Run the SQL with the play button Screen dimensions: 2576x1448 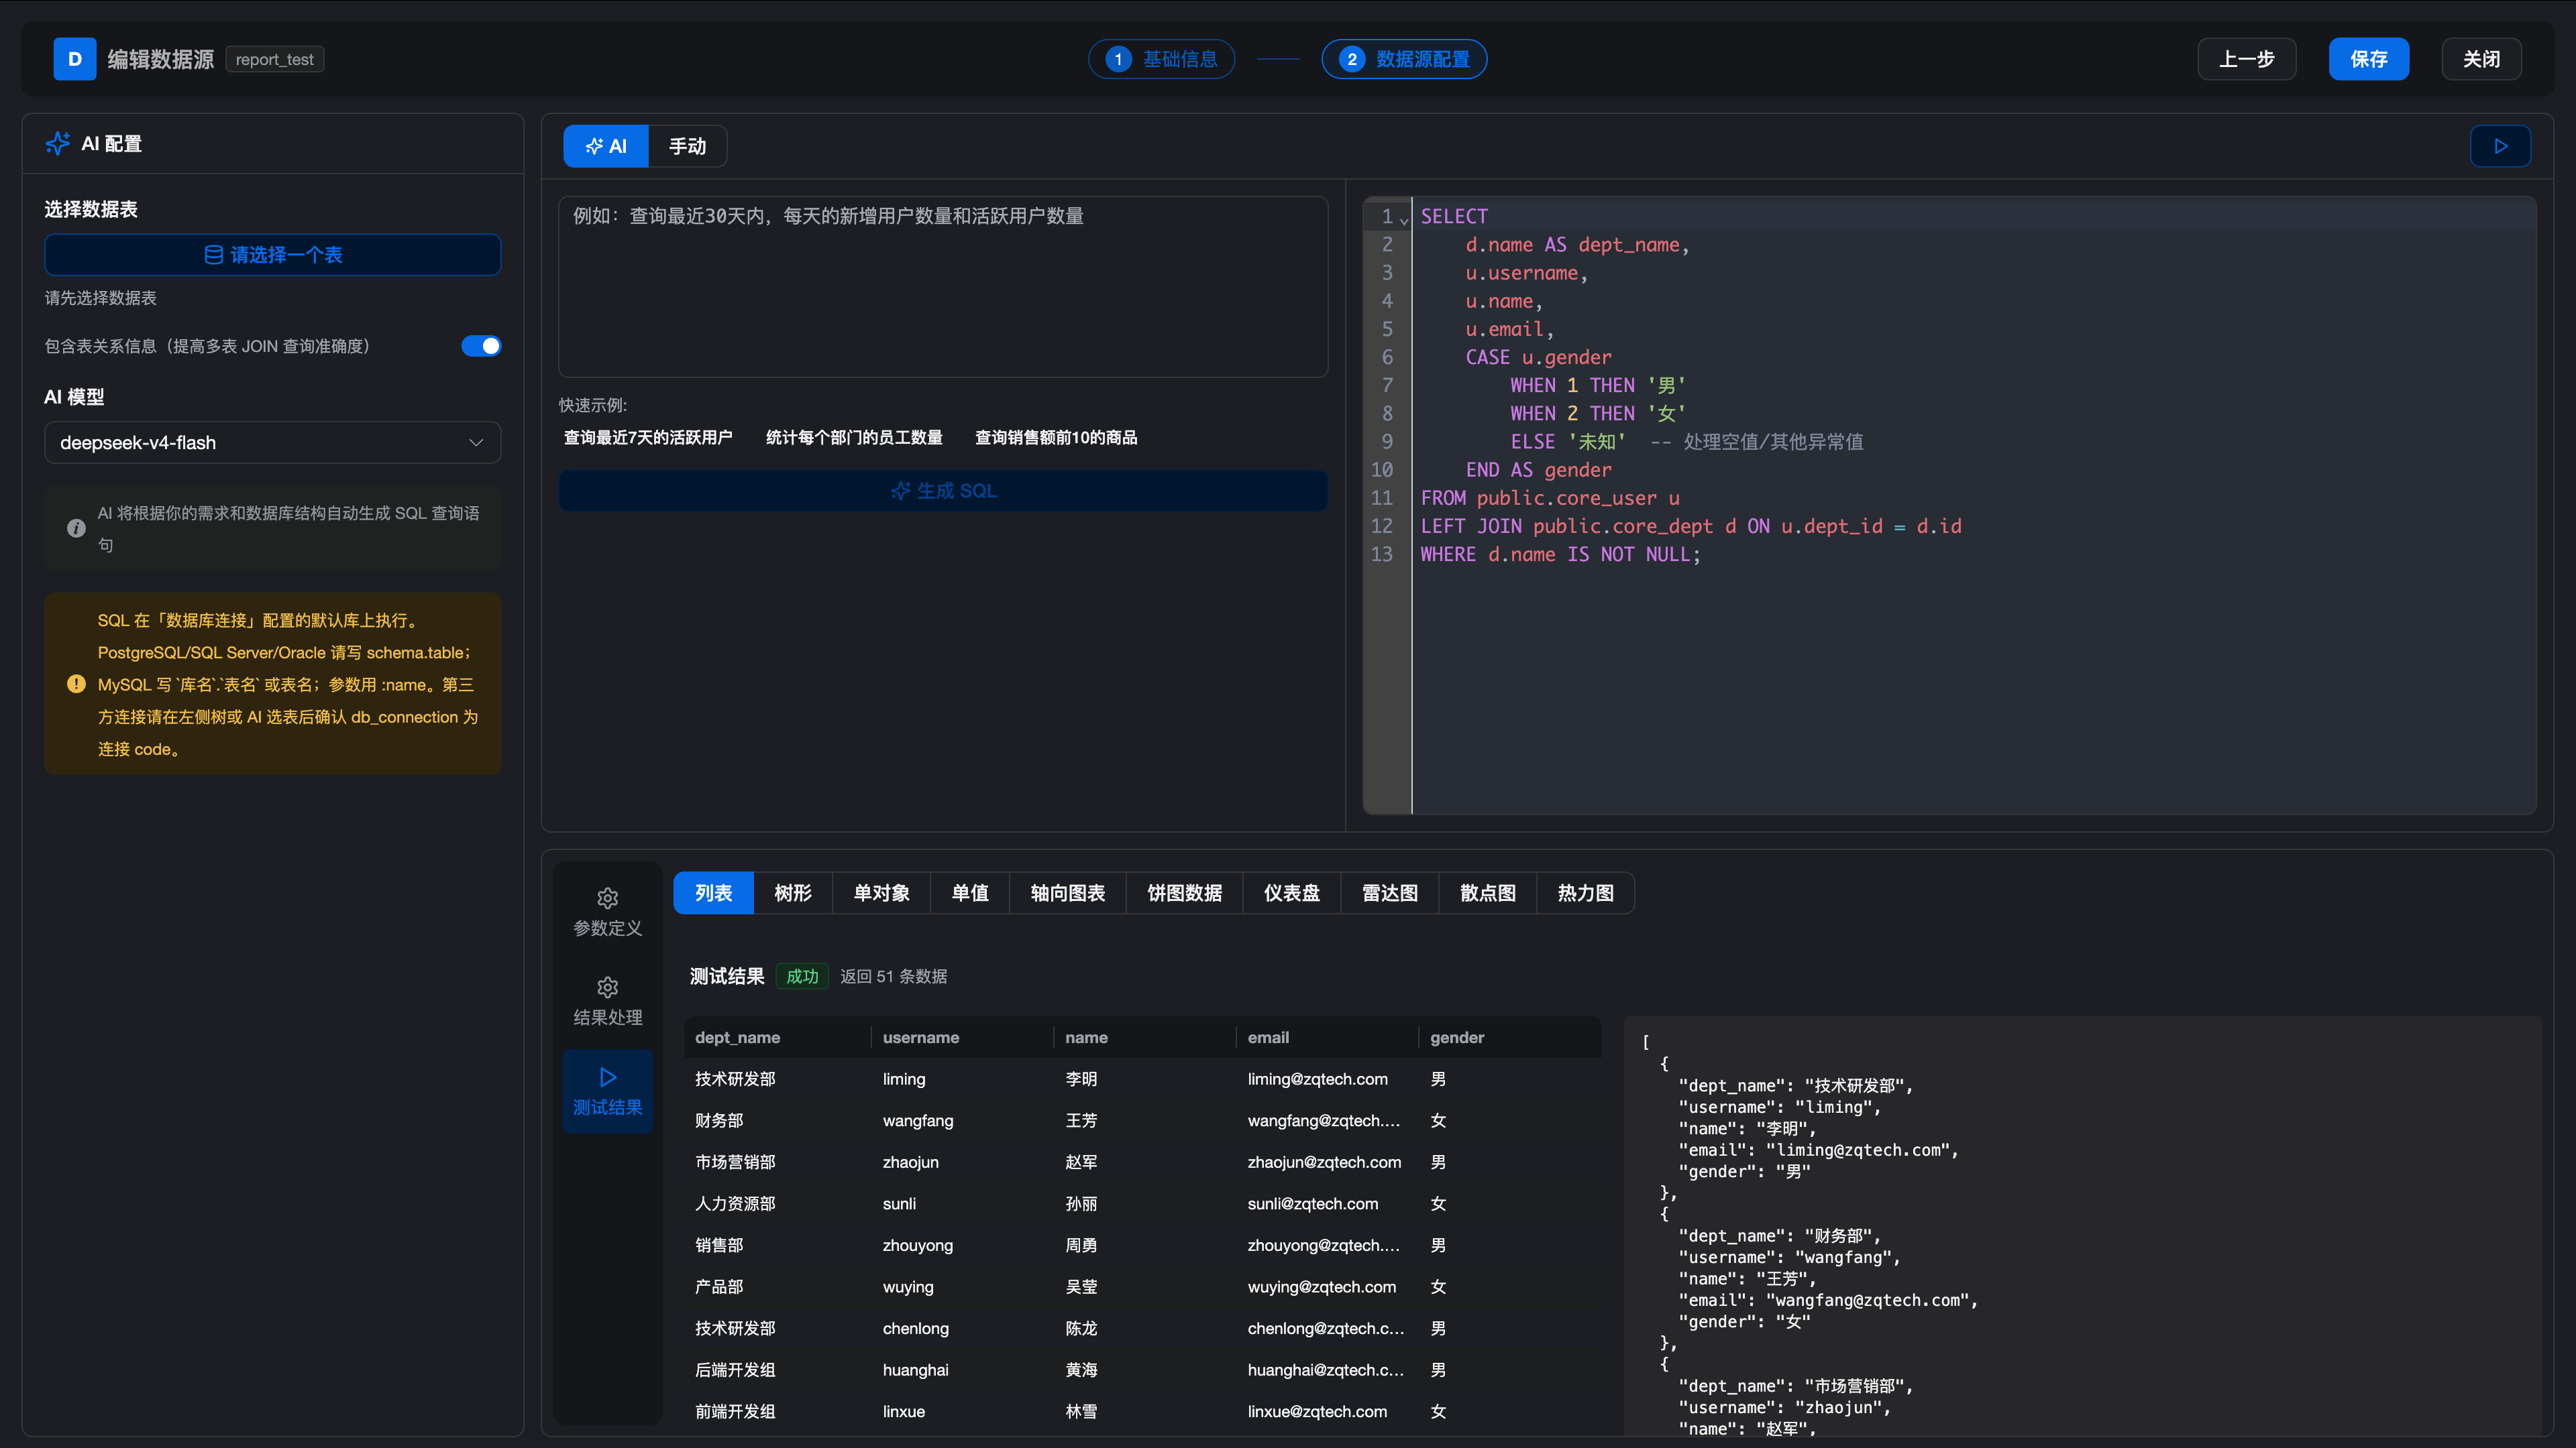pos(2500,146)
